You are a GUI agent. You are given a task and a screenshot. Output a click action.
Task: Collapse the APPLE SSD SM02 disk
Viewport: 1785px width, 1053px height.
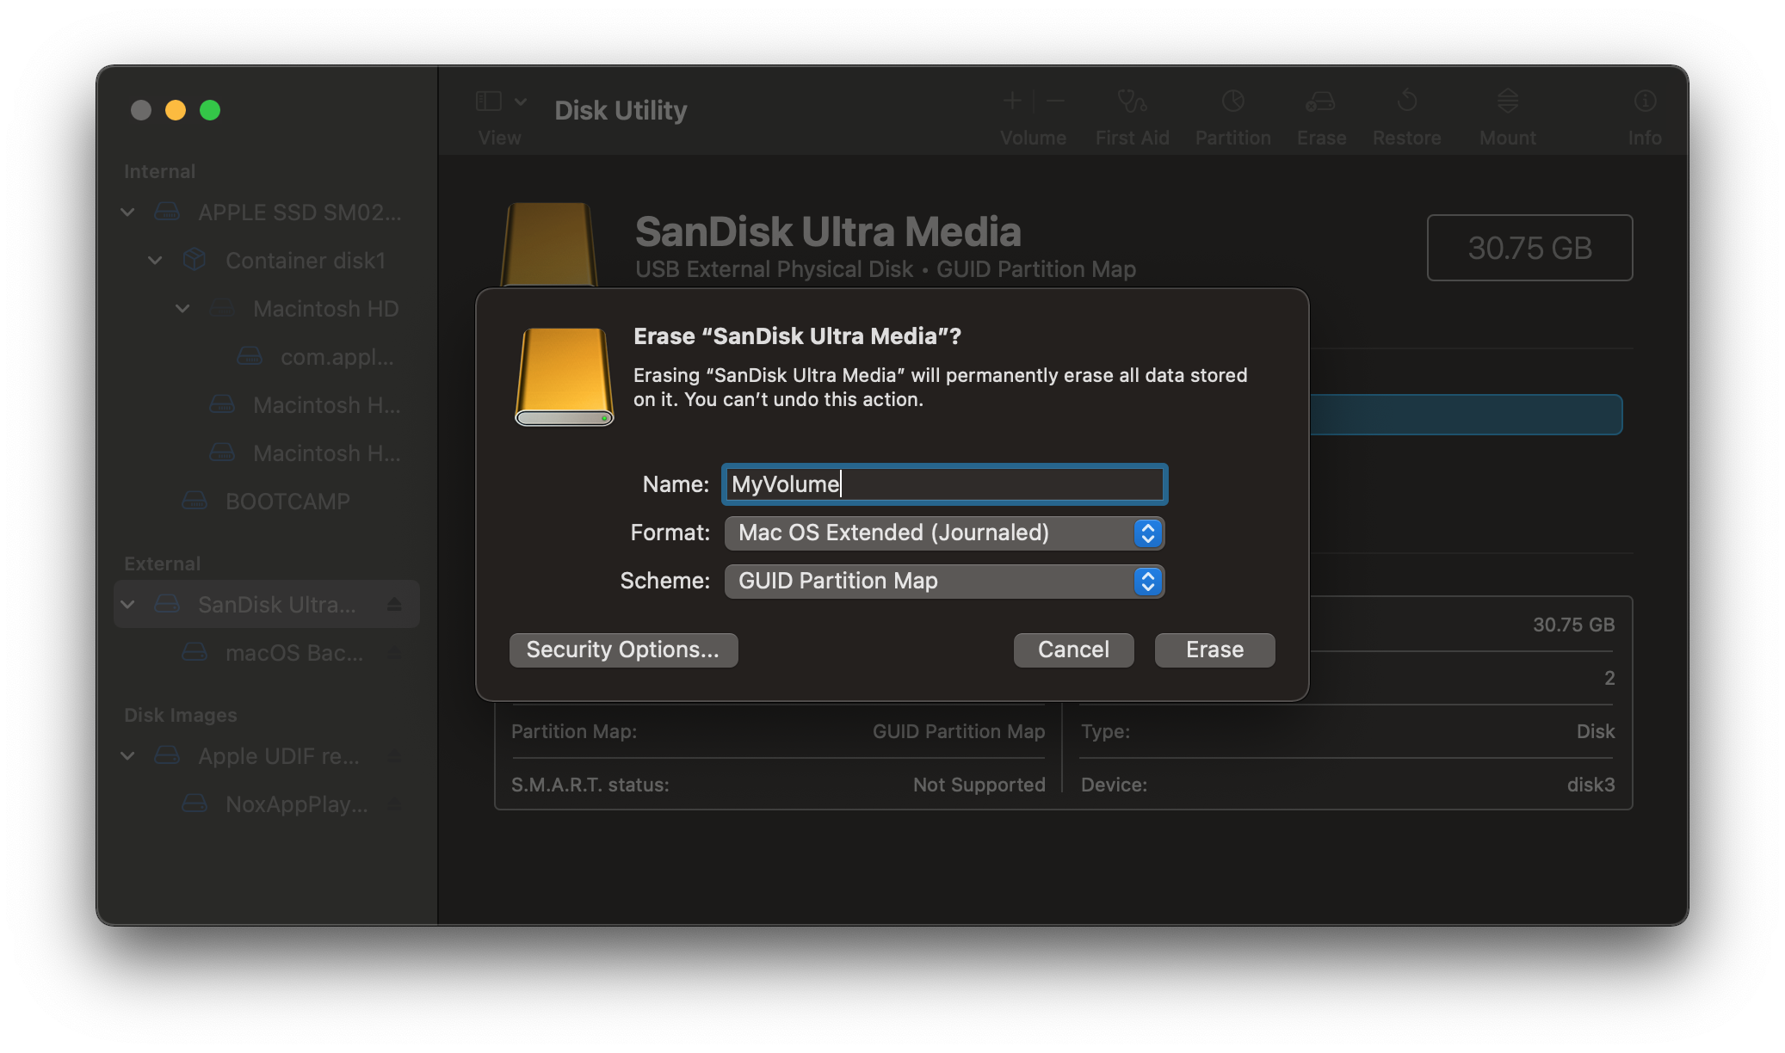[127, 212]
